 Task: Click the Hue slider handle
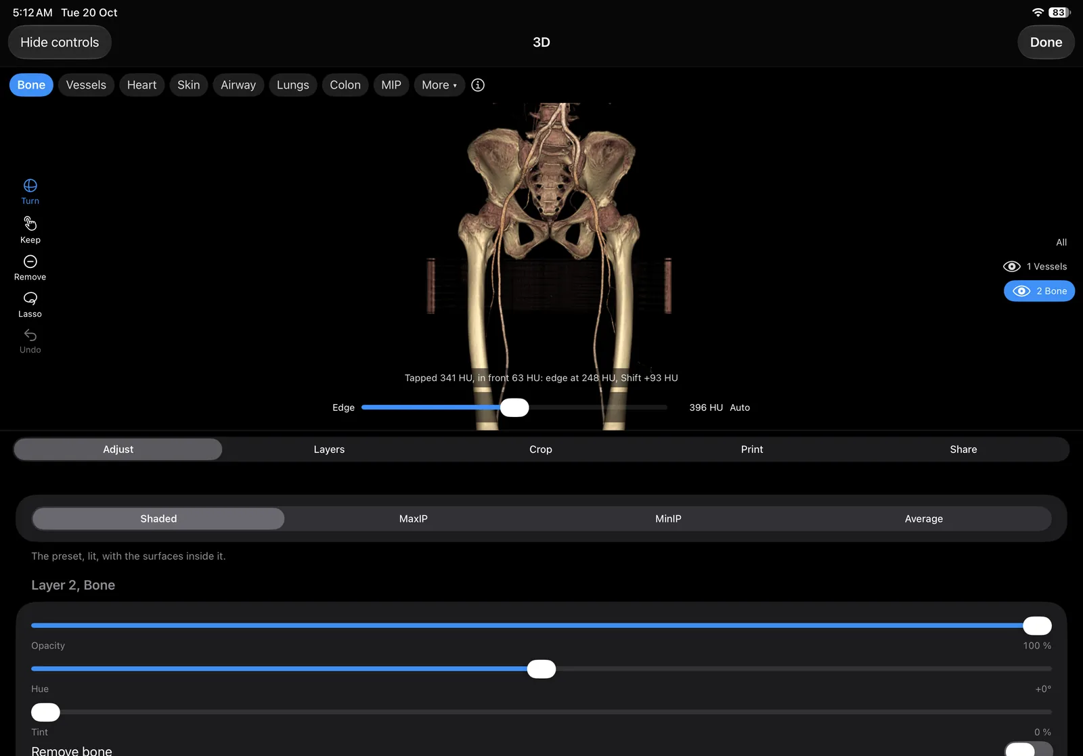(x=541, y=669)
